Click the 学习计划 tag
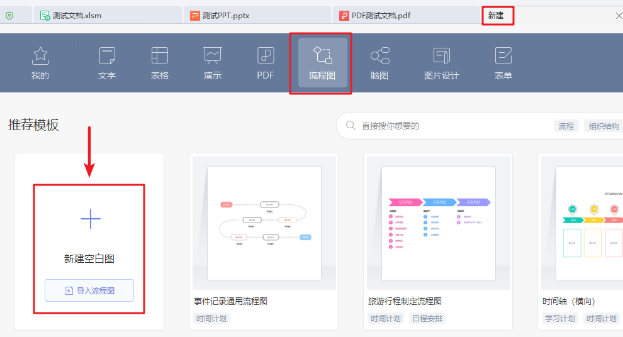Image resolution: width=623 pixels, height=337 pixels. (x=560, y=318)
